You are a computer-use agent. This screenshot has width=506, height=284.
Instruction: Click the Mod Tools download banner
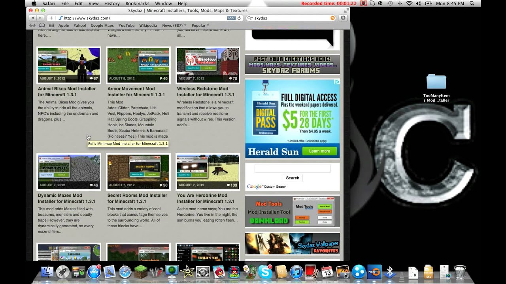coord(293,211)
